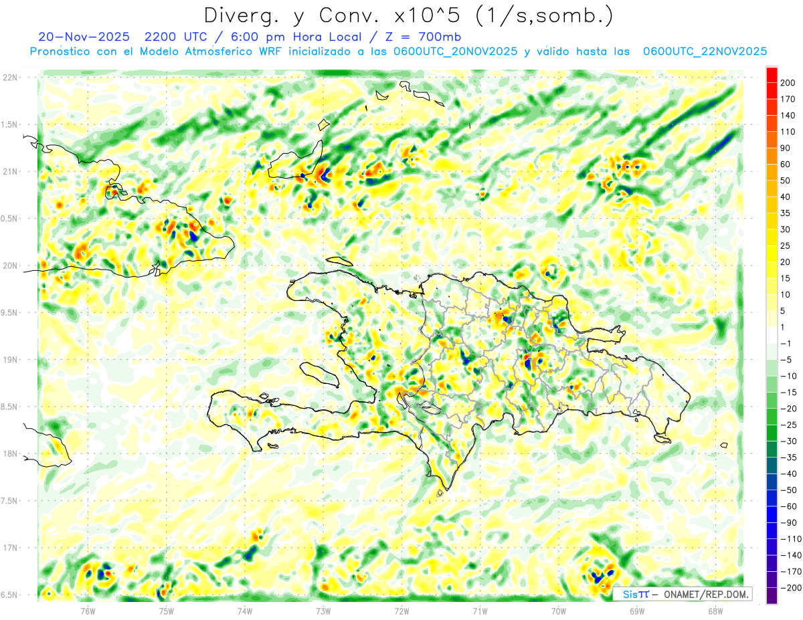The width and height of the screenshot is (803, 620).
Task: Click the "17N" latitude axis label
Action: [x=10, y=548]
